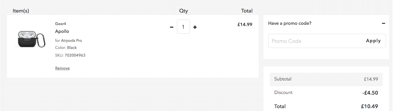
Task: Apply the promo code
Action: pyautogui.click(x=373, y=41)
